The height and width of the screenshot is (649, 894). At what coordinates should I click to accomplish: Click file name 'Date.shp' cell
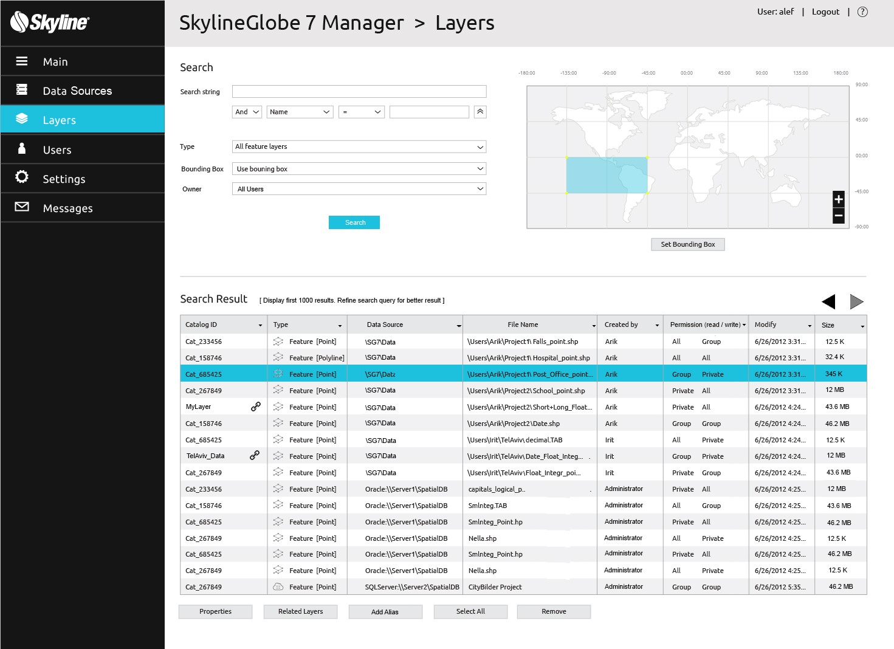(514, 424)
